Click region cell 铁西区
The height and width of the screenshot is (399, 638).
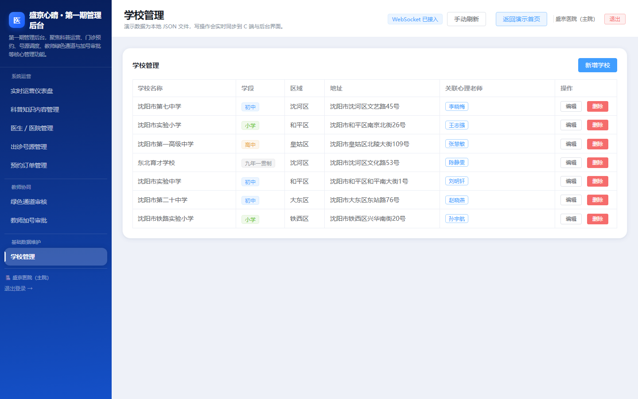[x=300, y=219]
